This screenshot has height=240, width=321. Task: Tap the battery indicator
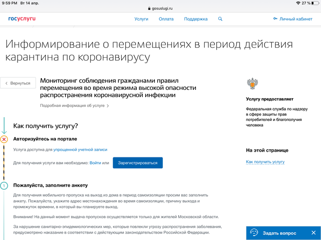pyautogui.click(x=315, y=3)
